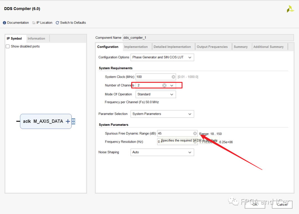Click the Cancel button
Image resolution: width=299 pixels, height=214 pixels.
coord(282,205)
